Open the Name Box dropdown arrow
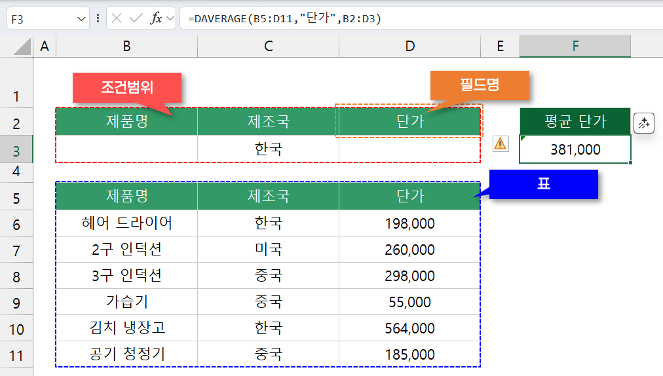The width and height of the screenshot is (663, 376). 82,19
